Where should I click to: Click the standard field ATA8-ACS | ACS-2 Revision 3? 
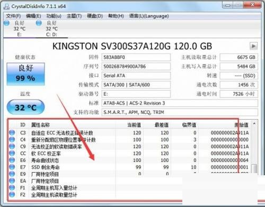point(180,103)
